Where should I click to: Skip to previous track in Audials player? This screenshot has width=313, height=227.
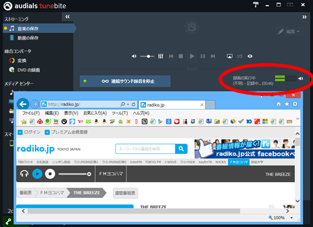171,56
